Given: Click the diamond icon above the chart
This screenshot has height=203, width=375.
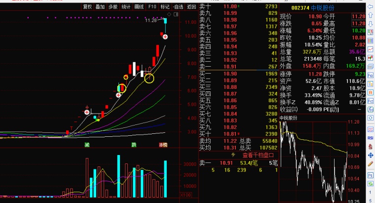Looking at the screenshot, I should pos(169,14).
